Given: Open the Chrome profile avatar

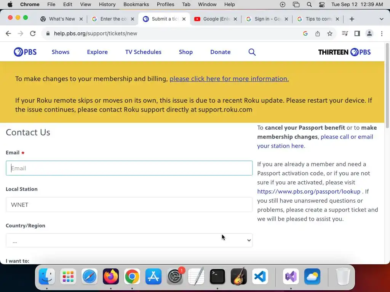Looking at the screenshot, I should point(369,33).
